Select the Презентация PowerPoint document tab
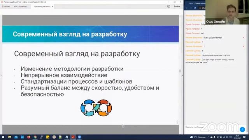This screenshot has width=249, height=140. 42,7
